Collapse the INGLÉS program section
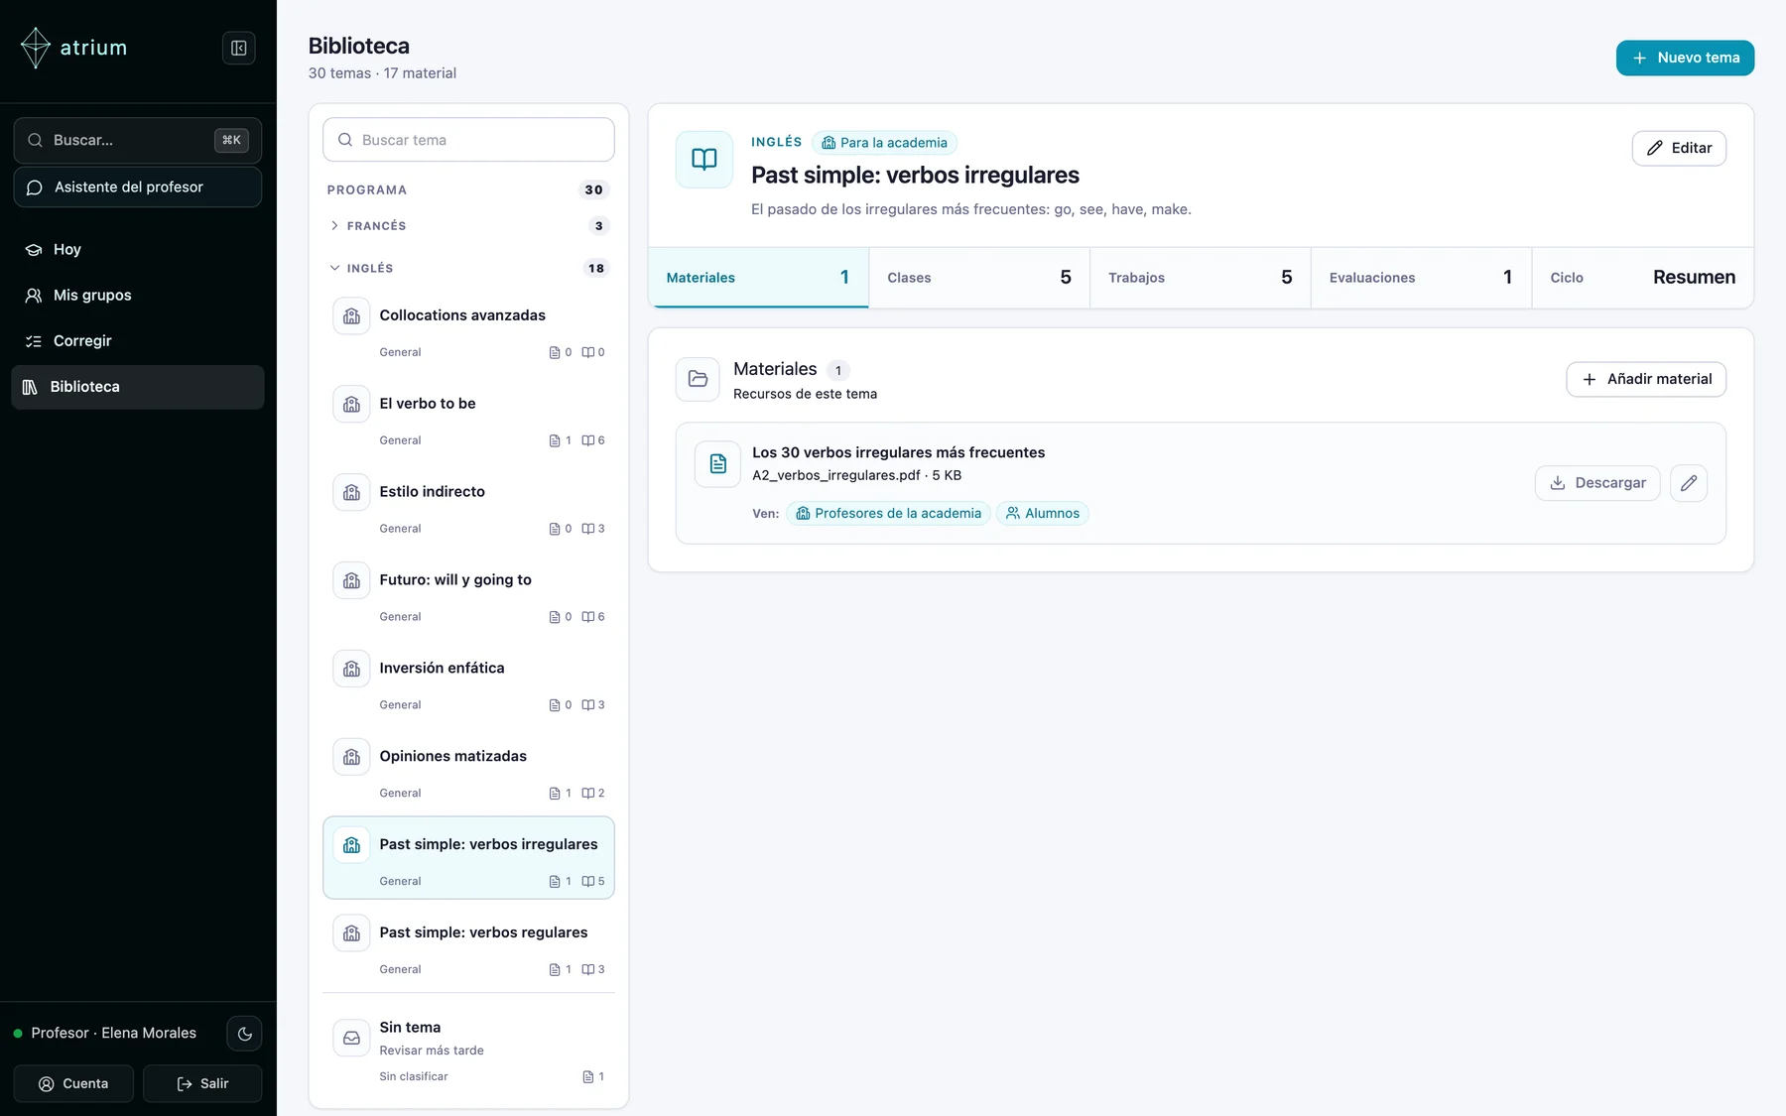Image resolution: width=1786 pixels, height=1116 pixels. (468, 268)
